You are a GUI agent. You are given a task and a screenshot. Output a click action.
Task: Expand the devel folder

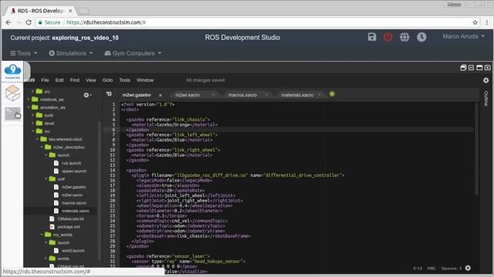coord(32,123)
